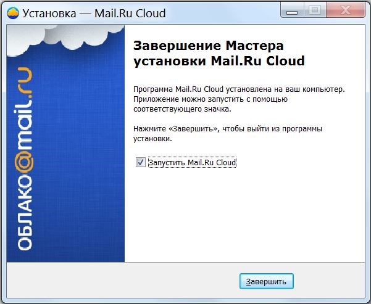371x304 pixels.
Task: Click the Завершить button to finish setup
Action: 267,281
